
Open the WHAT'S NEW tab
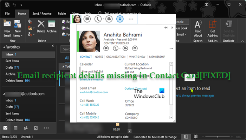(x=137, y=57)
